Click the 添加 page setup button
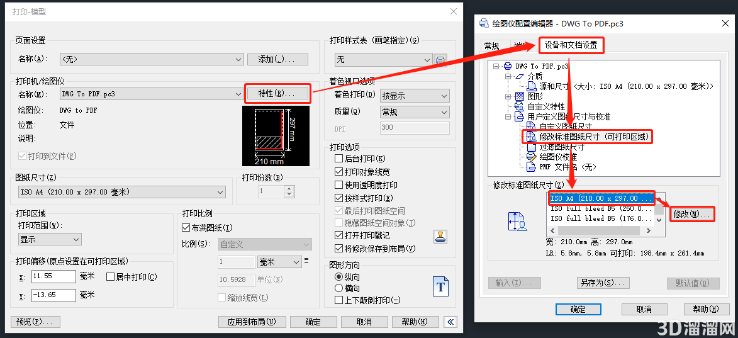738x338 pixels. click(x=277, y=59)
